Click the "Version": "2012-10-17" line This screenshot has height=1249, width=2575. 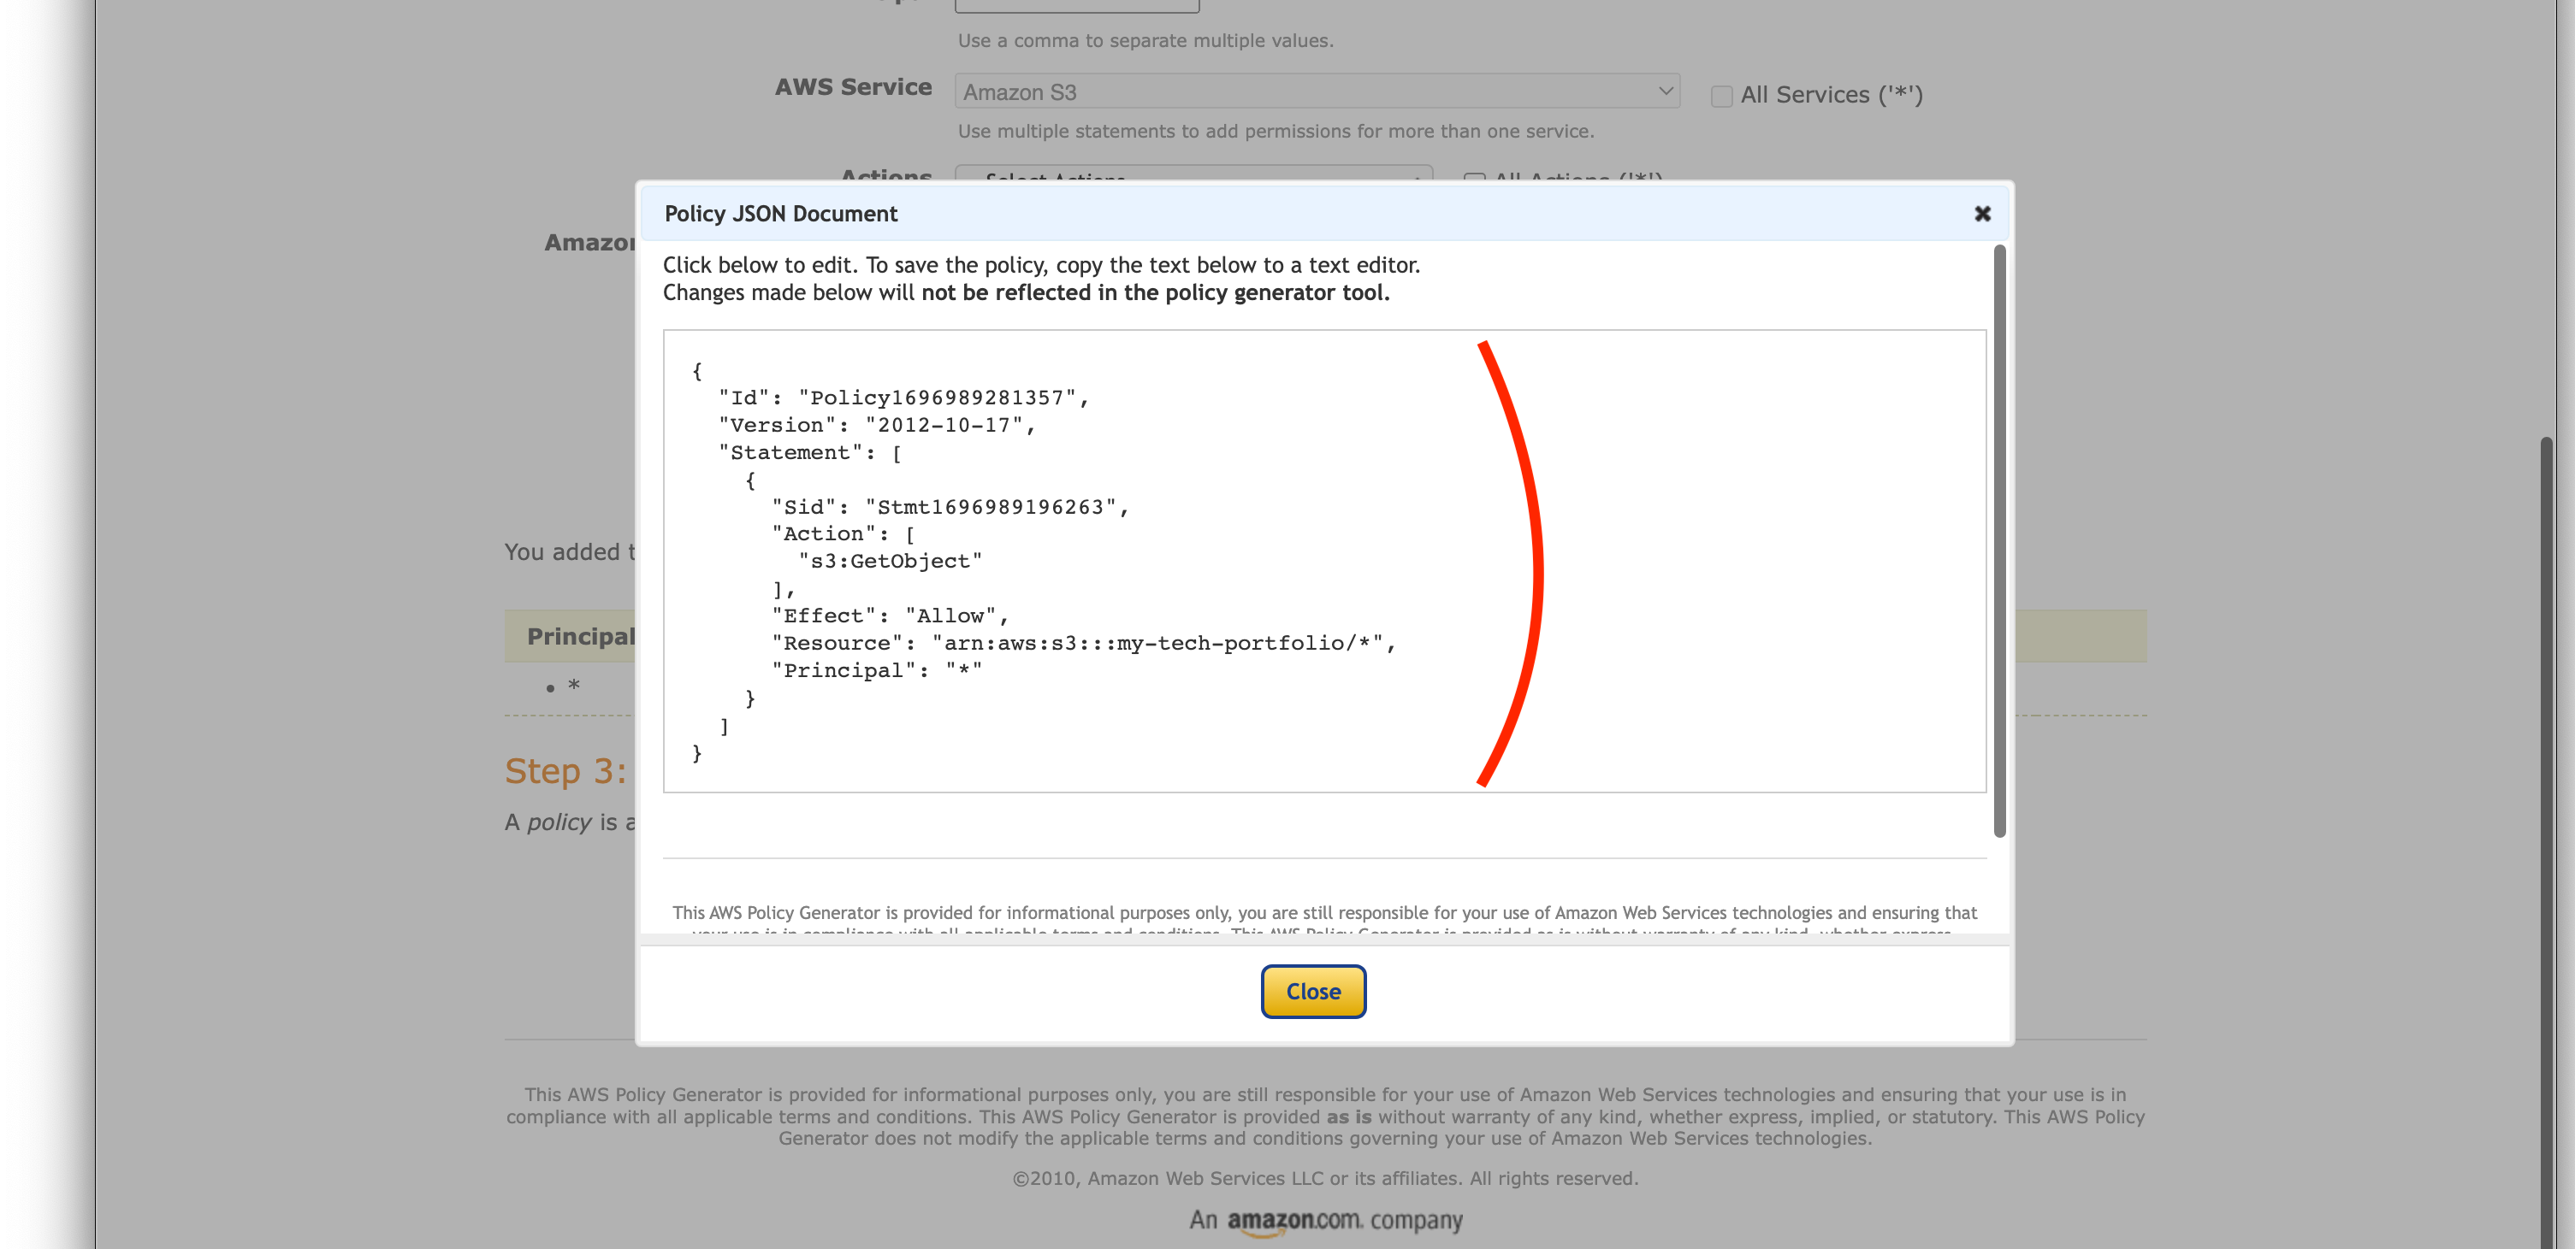click(877, 426)
